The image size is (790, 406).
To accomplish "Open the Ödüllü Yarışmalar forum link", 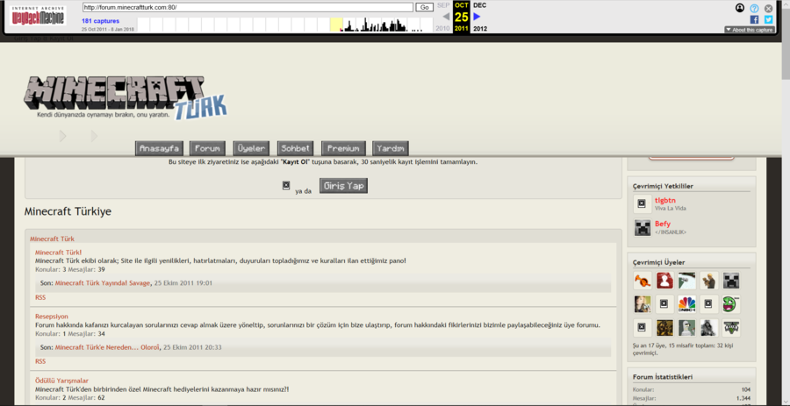I will [x=61, y=381].
